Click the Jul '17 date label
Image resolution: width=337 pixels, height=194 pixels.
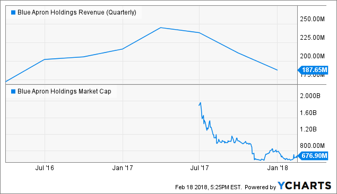pos(200,168)
